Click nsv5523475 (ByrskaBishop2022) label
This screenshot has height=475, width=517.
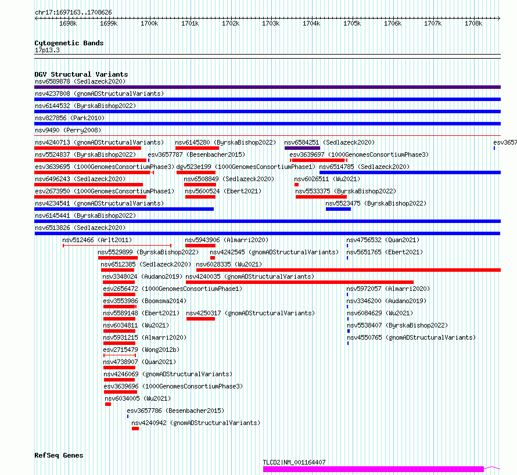(376, 203)
